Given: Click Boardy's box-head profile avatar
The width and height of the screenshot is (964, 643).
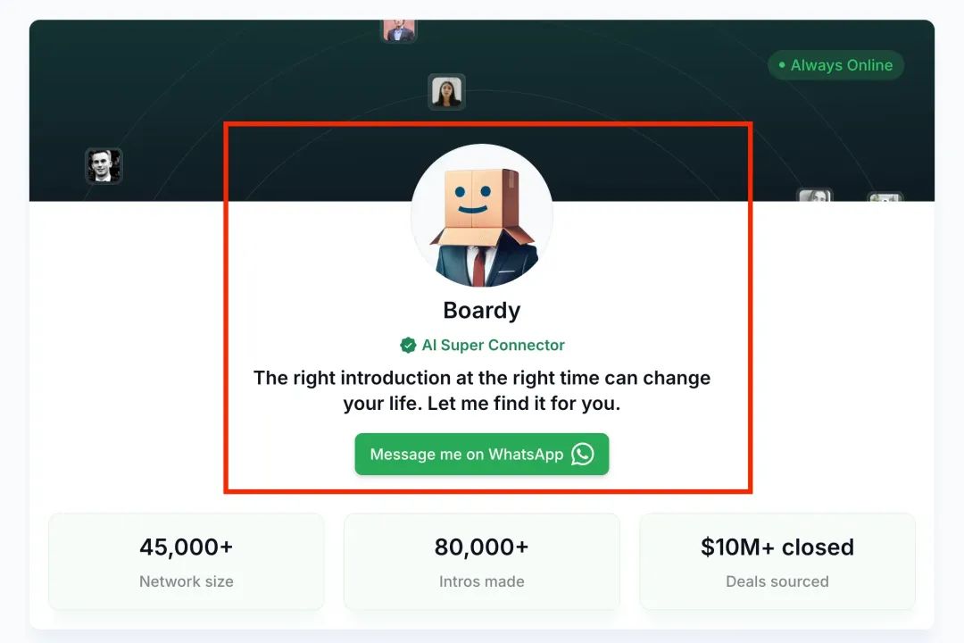Looking at the screenshot, I should click(482, 215).
